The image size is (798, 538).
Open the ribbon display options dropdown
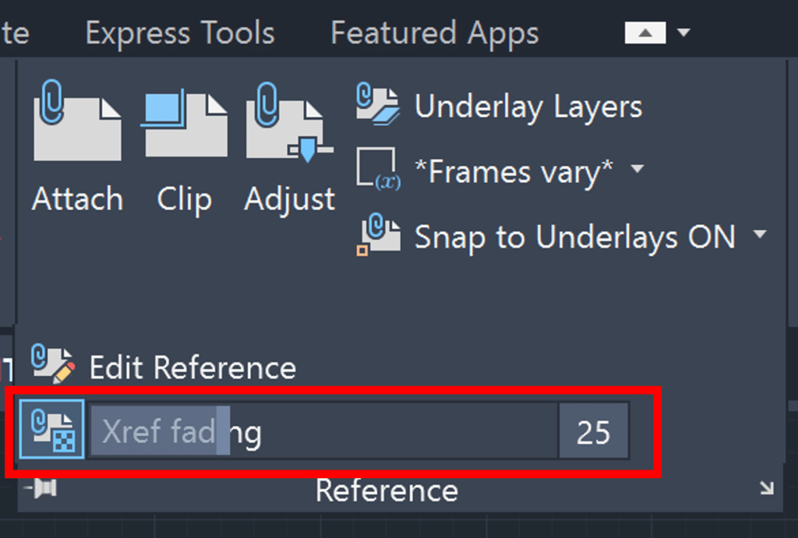[x=684, y=33]
